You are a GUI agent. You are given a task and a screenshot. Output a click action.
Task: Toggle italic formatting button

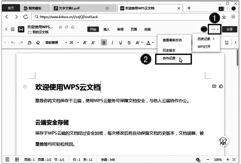112,43
